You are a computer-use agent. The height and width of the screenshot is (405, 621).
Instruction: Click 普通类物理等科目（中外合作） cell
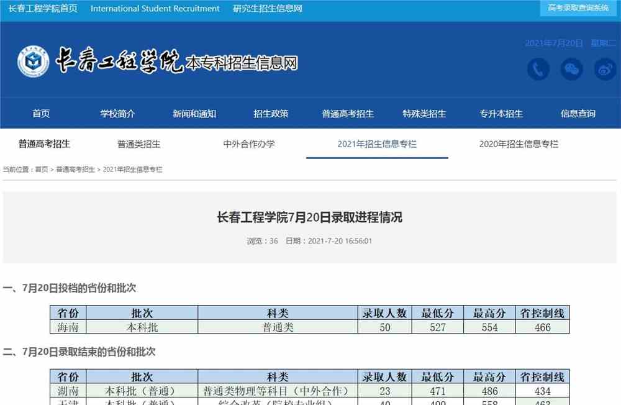[x=278, y=391]
